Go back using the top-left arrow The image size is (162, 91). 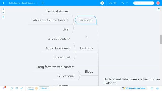3,3
